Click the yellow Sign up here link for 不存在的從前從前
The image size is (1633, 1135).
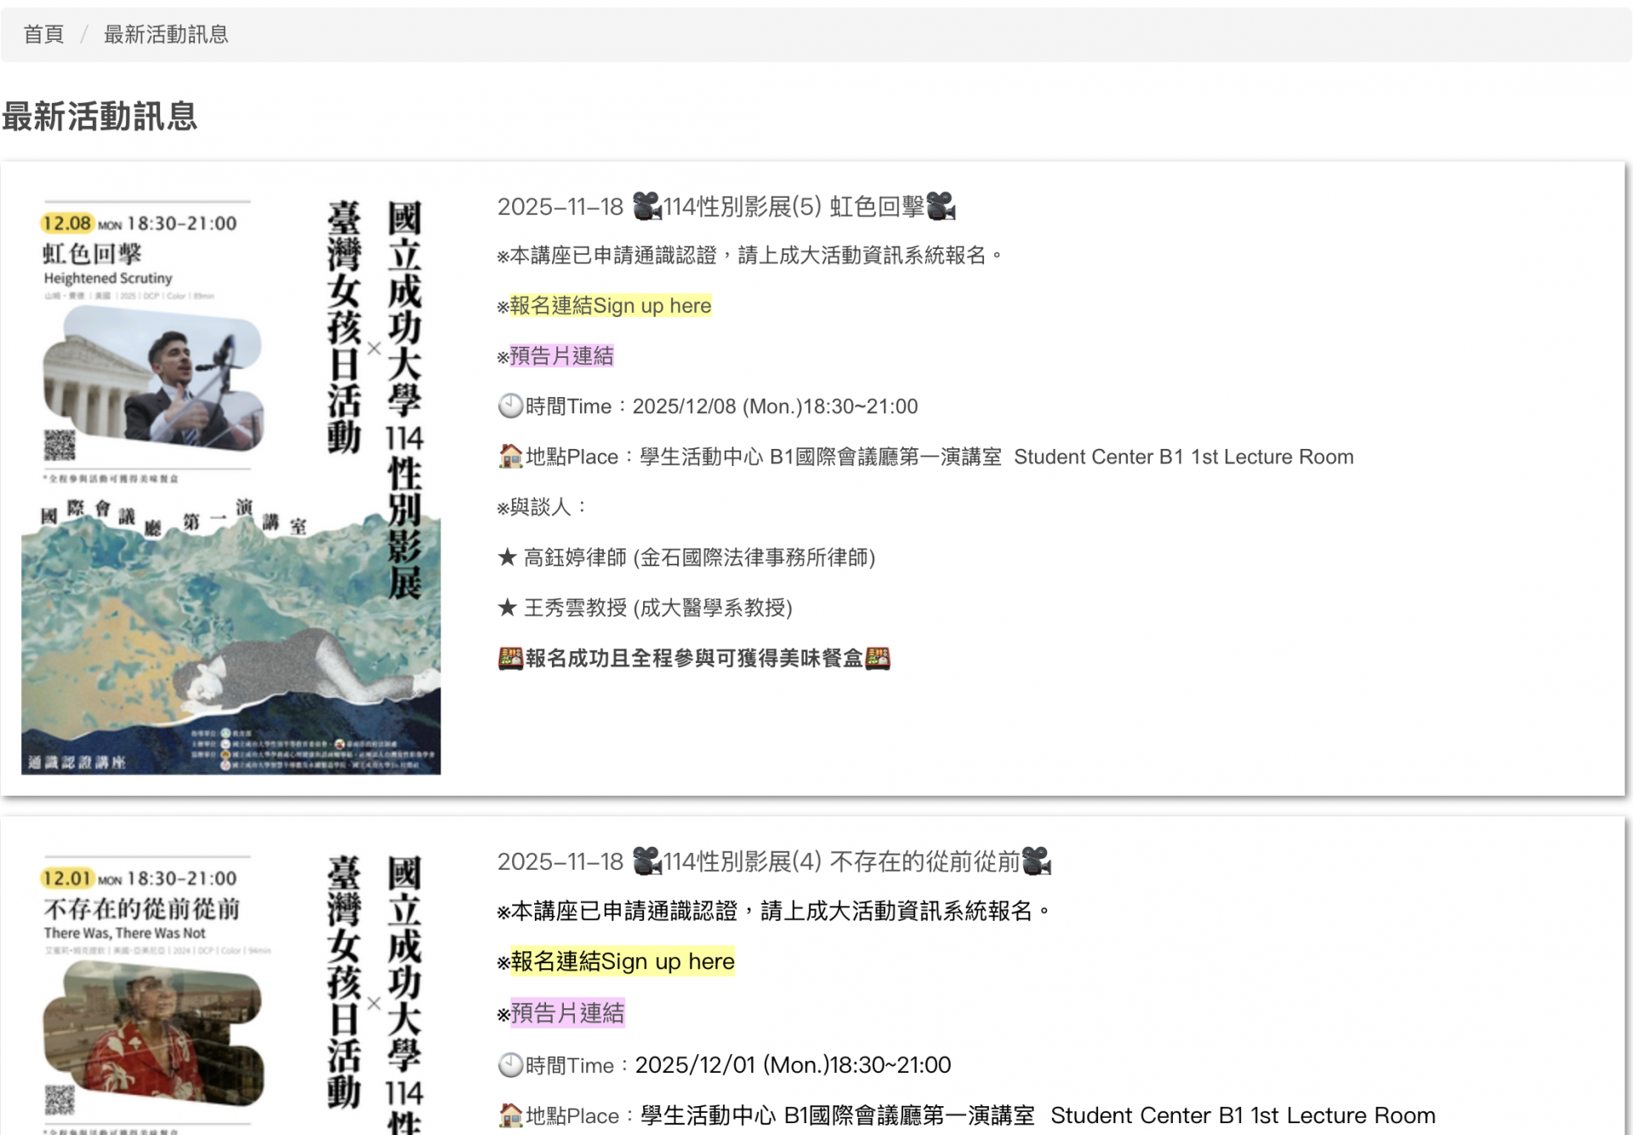pyautogui.click(x=622, y=962)
